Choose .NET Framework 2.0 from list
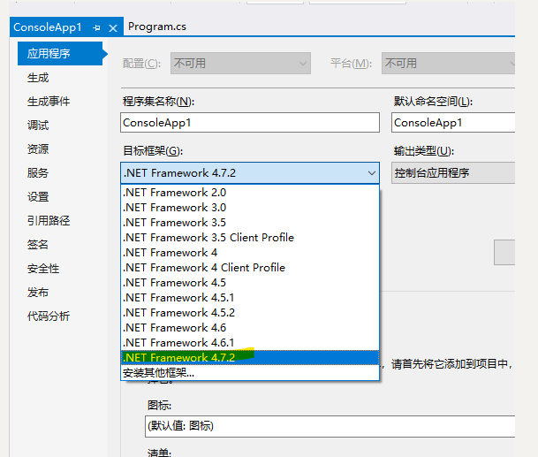 pos(250,193)
